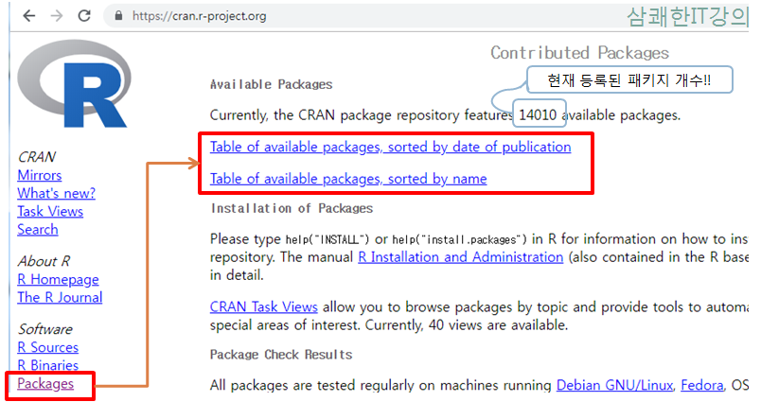Open the Packages sidebar link

click(45, 384)
